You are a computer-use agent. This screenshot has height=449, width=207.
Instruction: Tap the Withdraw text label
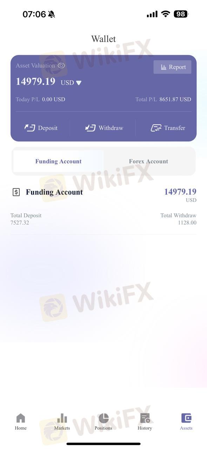point(111,128)
